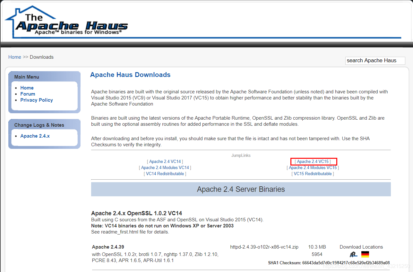Click the Apache Haus download location icon
The width and height of the screenshot is (413, 272).
[354, 254]
